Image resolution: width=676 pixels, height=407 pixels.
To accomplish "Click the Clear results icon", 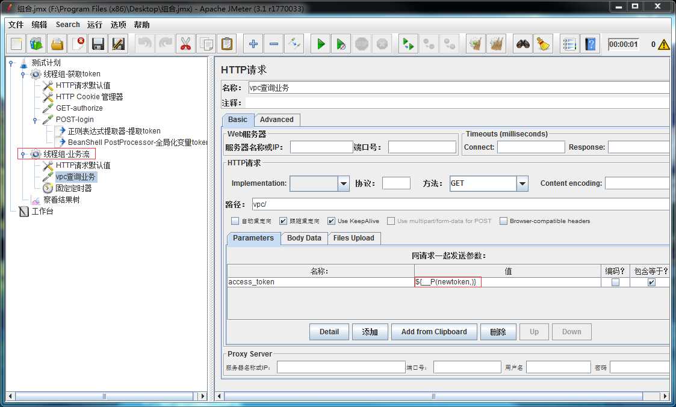I will click(x=476, y=44).
